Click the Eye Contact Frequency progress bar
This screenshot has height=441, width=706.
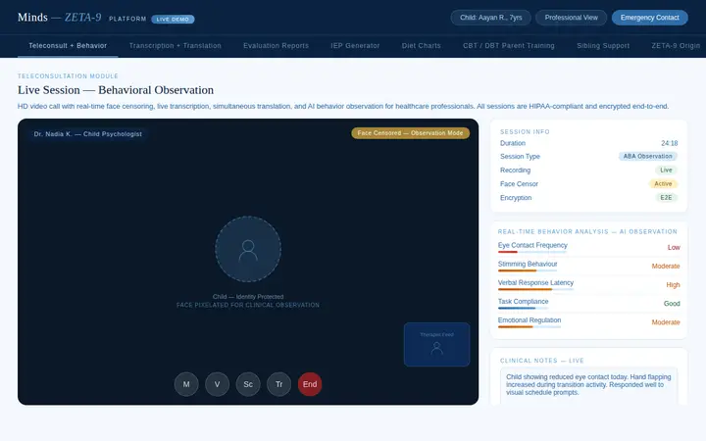(x=532, y=252)
